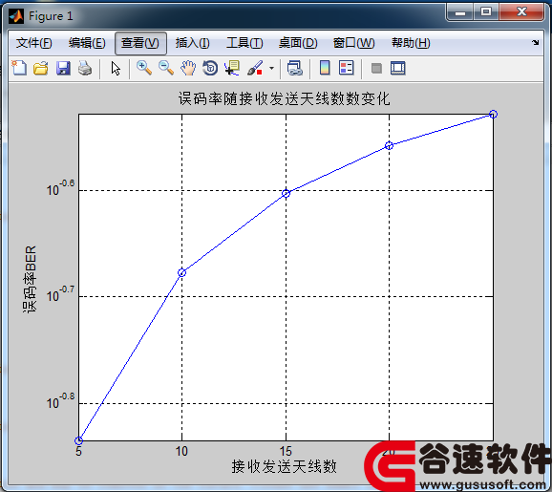The width and height of the screenshot is (552, 492).
Task: Open the 窗口(W) menu
Action: [353, 43]
